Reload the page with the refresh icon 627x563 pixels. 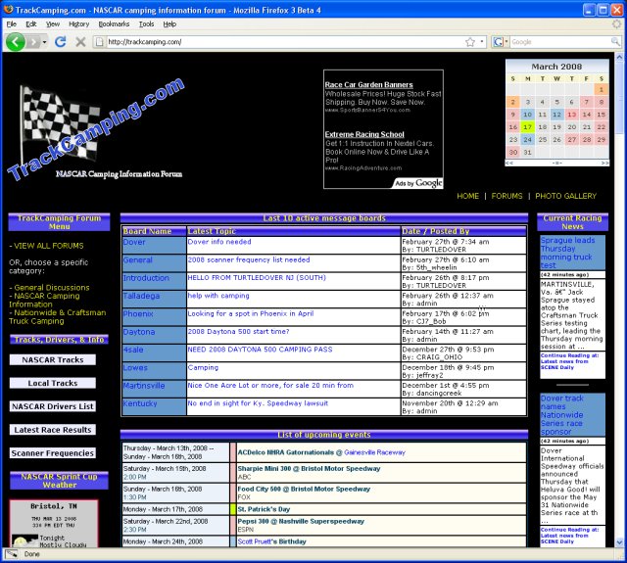point(61,41)
